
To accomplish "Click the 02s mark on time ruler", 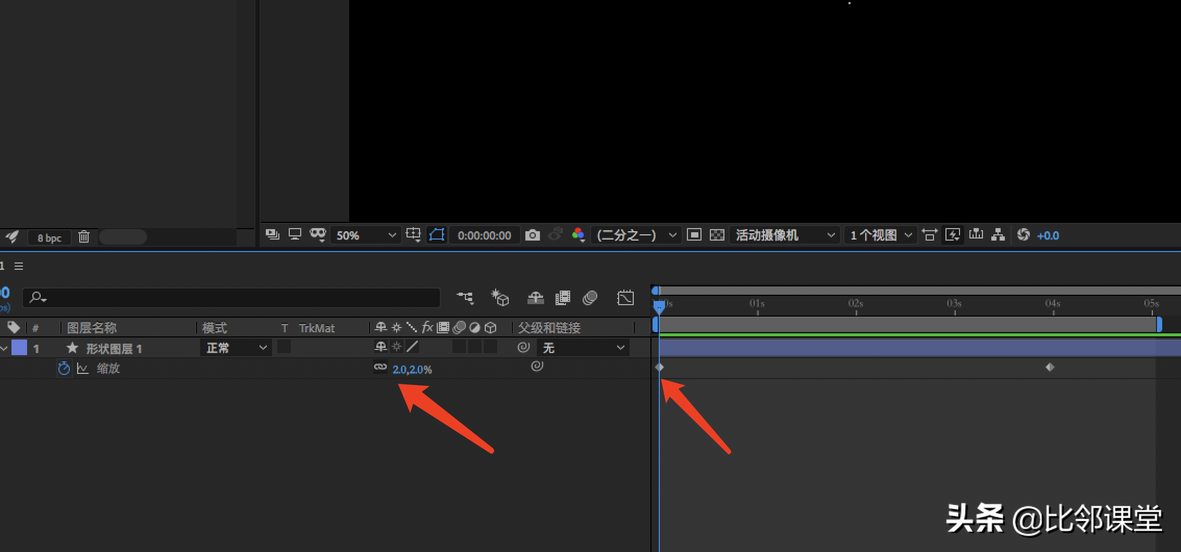I will (x=856, y=304).
